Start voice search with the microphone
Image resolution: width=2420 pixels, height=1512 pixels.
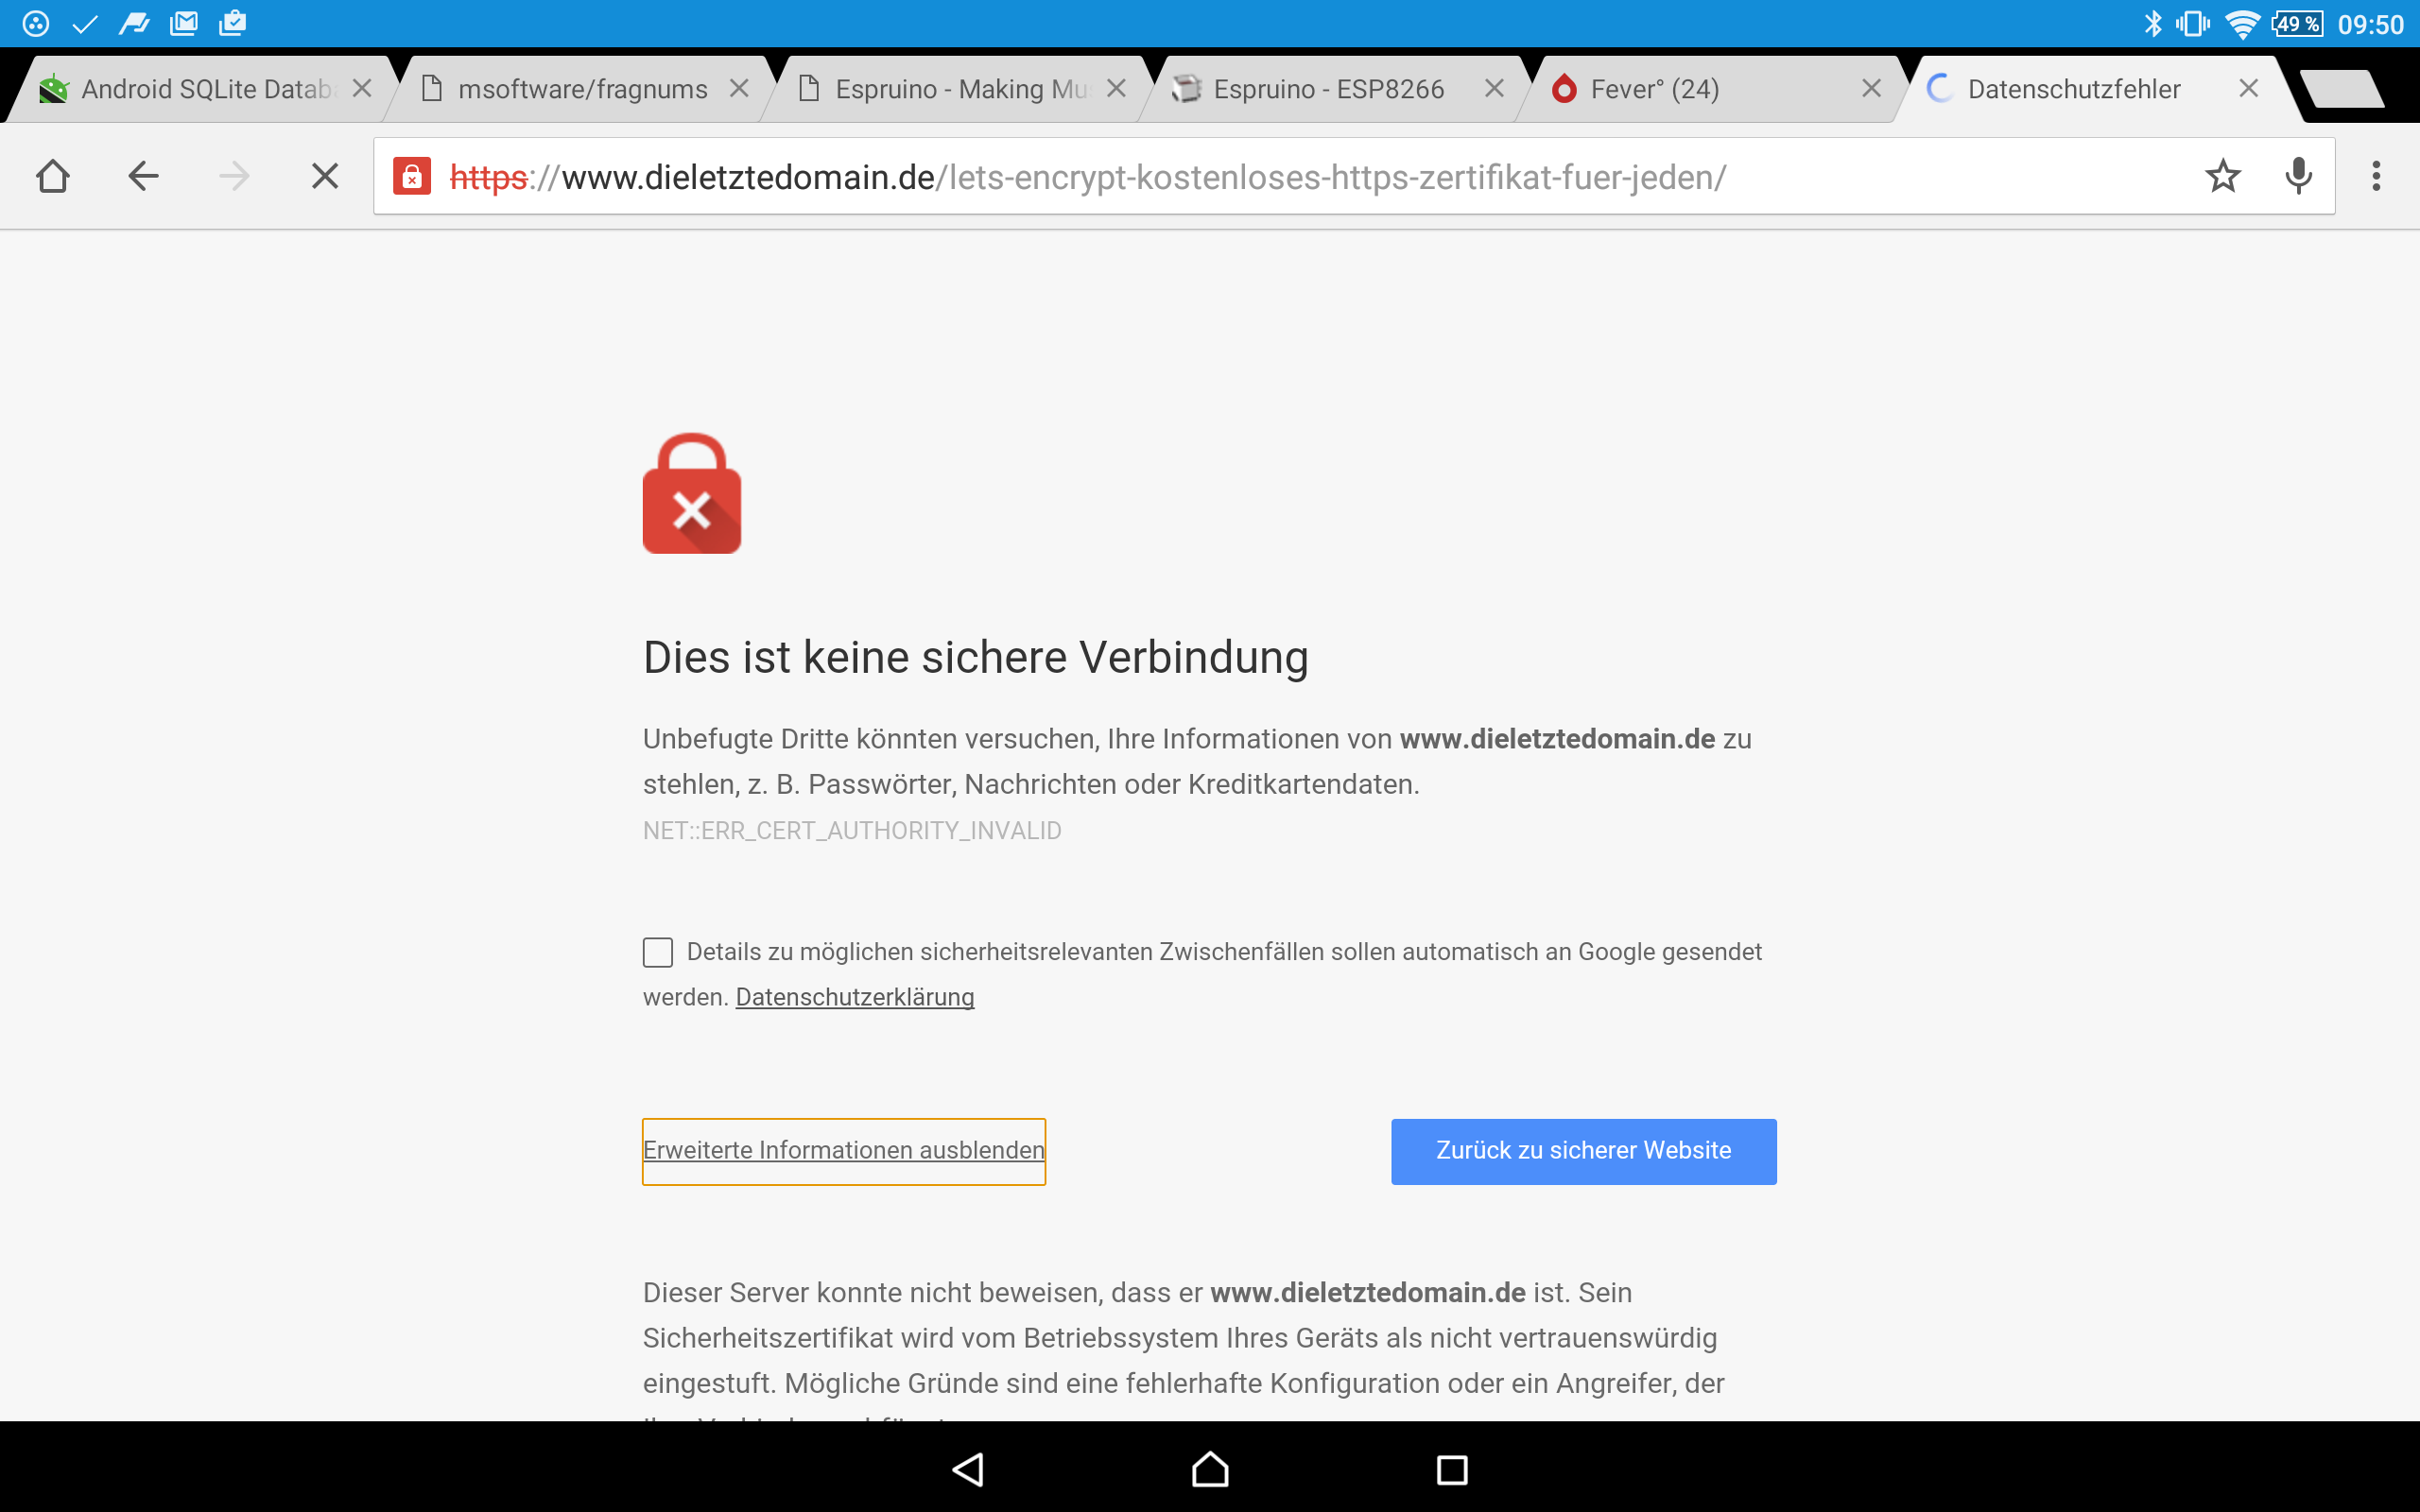tap(2299, 176)
